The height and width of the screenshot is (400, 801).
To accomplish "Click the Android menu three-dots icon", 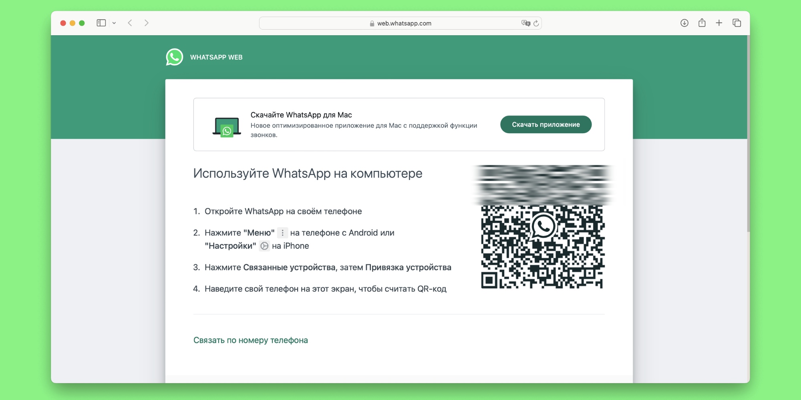I will pyautogui.click(x=282, y=233).
